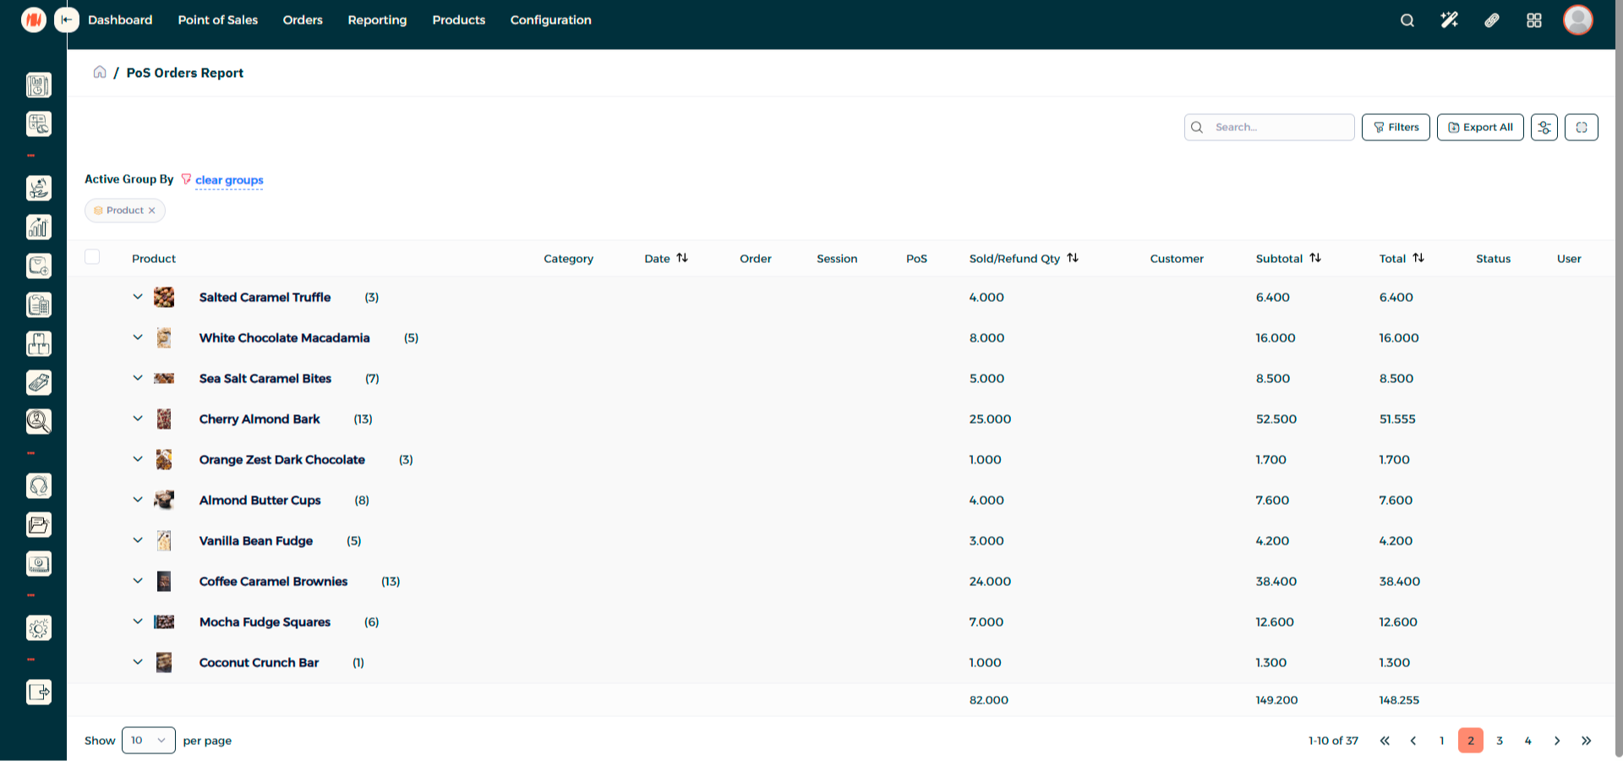Jump to the first page arrows
Screen dimensions: 1623x772
pos(1385,741)
